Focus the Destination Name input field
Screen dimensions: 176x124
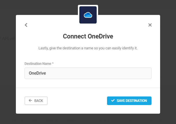(x=88, y=73)
